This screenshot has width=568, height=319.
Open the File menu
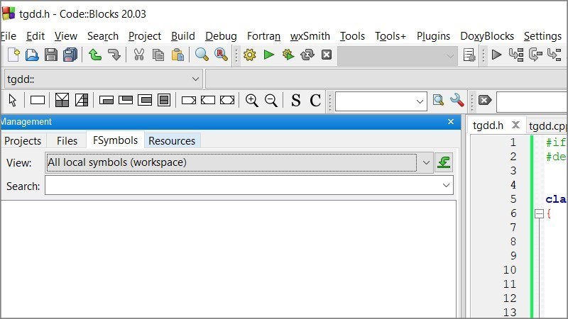pos(9,36)
